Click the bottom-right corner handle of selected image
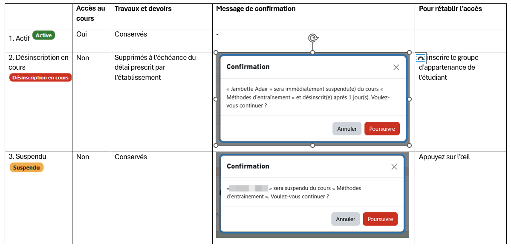The width and height of the screenshot is (511, 248). (409, 145)
